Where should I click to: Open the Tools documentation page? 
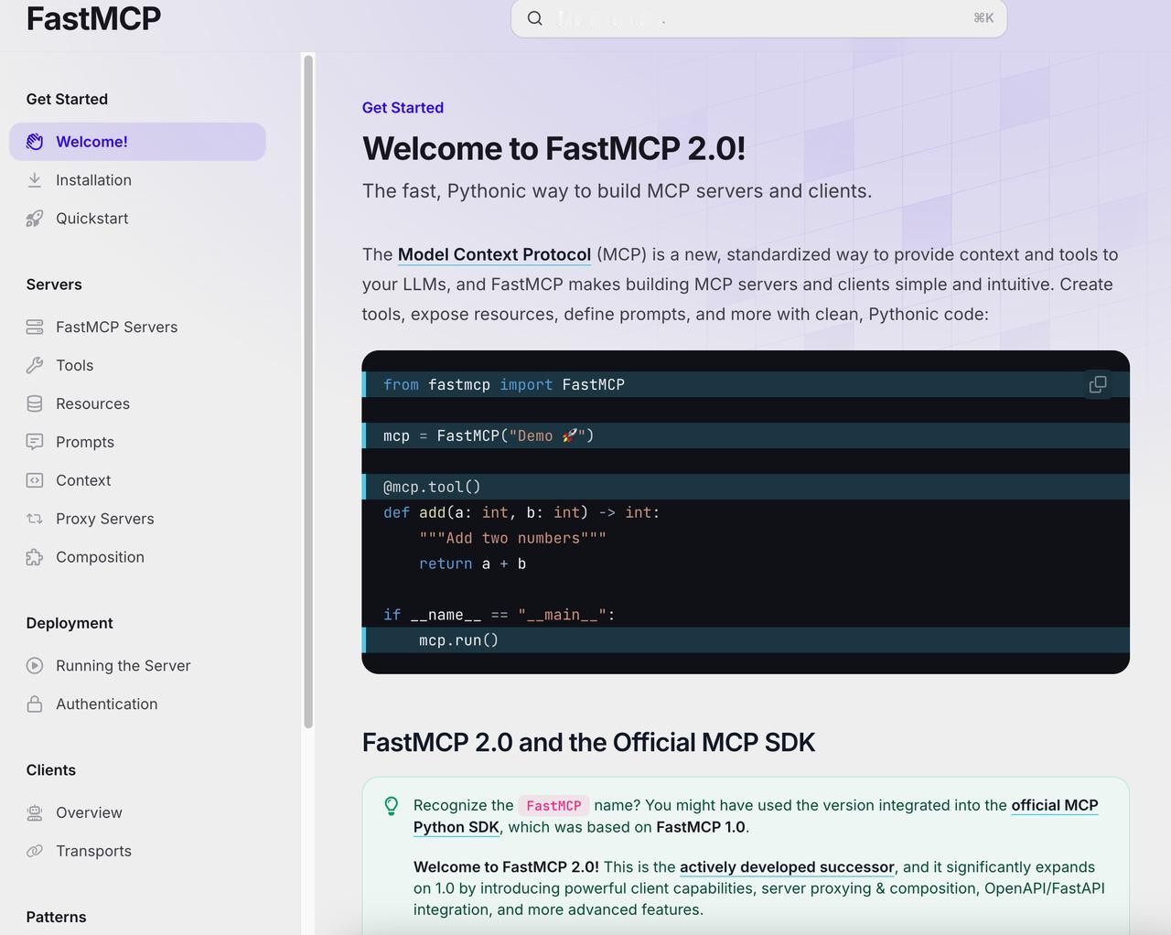(x=137, y=365)
